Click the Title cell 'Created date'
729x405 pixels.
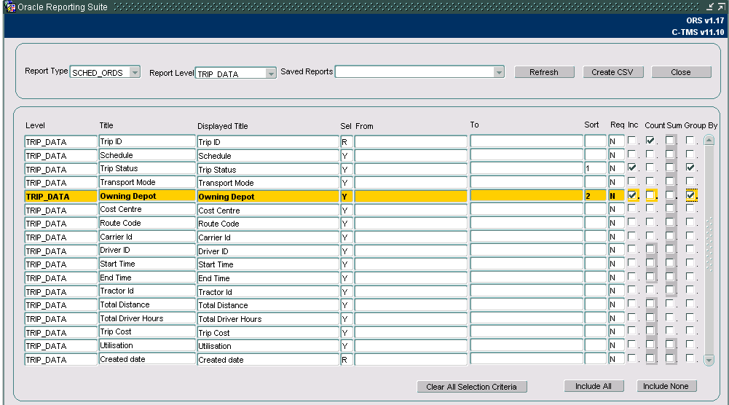pos(147,359)
